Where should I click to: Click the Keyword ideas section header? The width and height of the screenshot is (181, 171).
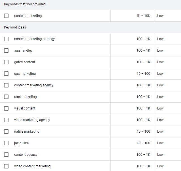point(15,27)
